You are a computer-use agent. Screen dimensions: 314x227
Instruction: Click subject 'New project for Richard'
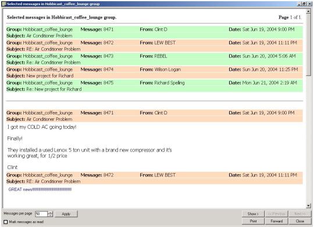(x=50, y=76)
